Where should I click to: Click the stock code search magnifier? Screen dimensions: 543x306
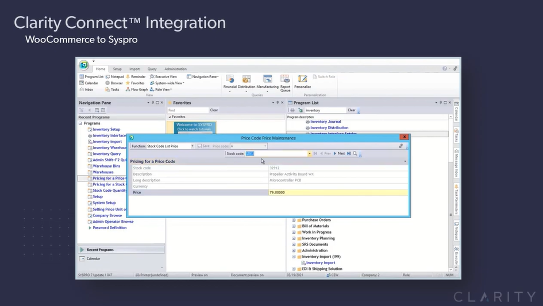click(x=355, y=153)
